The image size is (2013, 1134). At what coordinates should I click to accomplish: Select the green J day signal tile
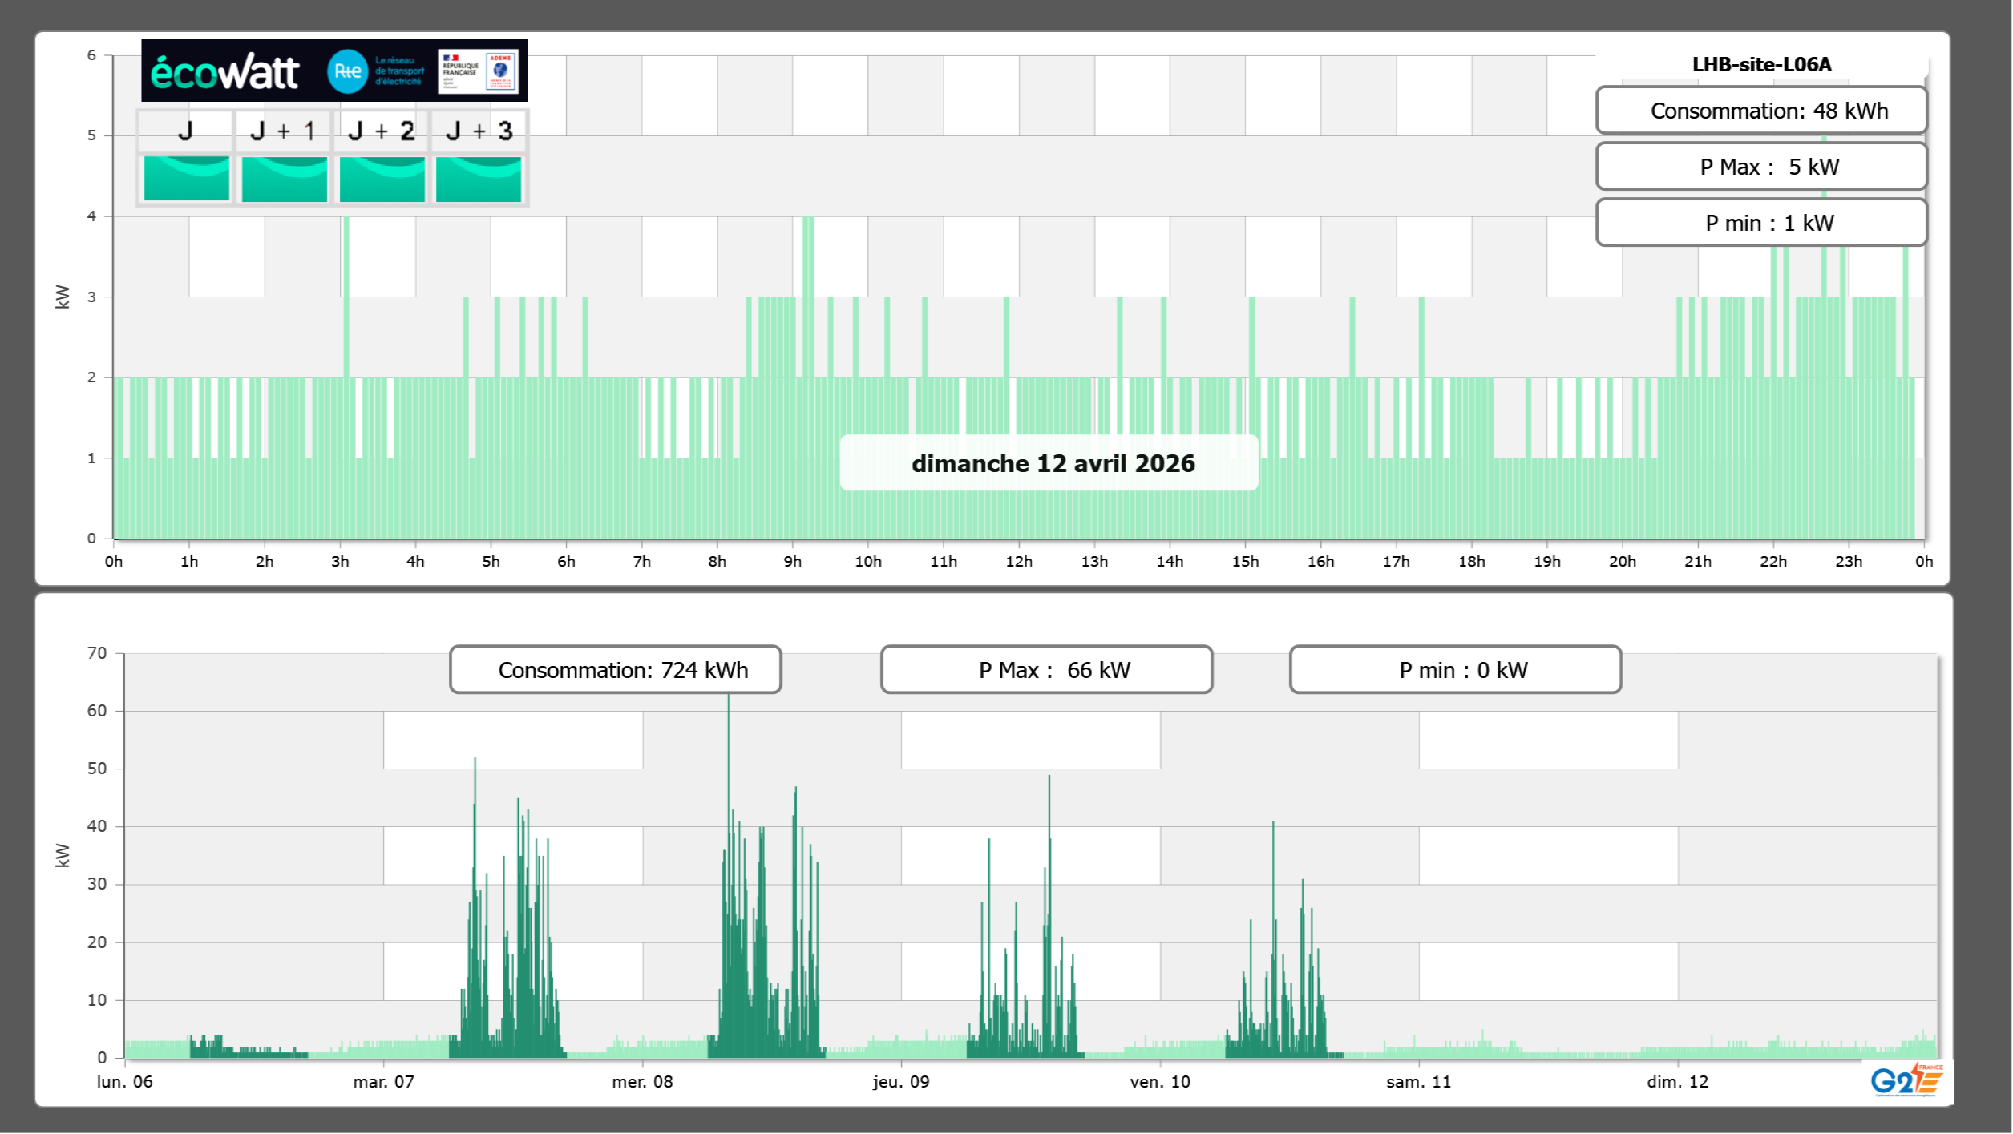[187, 178]
